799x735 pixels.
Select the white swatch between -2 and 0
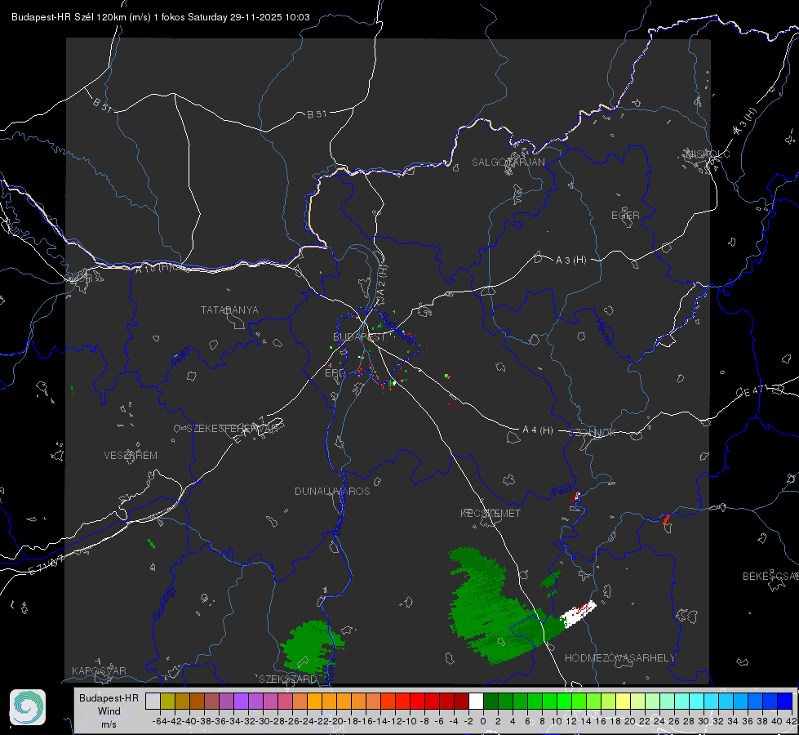476,701
